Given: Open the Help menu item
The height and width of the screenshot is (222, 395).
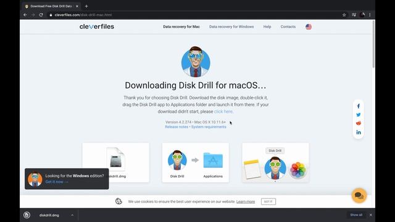Looking at the screenshot, I should pyautogui.click(x=267, y=27).
